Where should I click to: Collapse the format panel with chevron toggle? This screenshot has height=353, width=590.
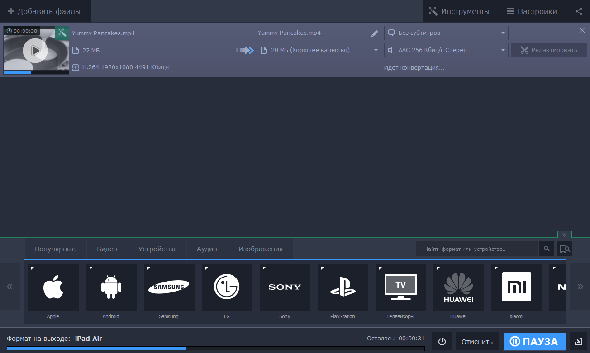pos(564,235)
